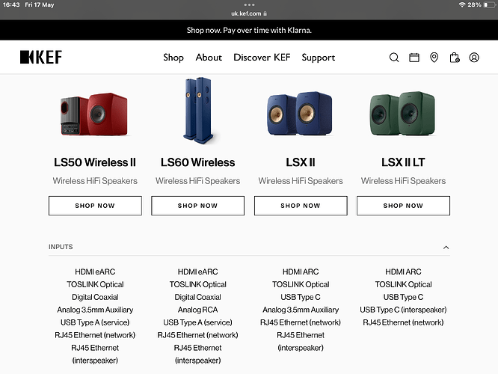Click the INPUTS section heading
Image resolution: width=498 pixels, height=374 pixels.
(x=61, y=247)
